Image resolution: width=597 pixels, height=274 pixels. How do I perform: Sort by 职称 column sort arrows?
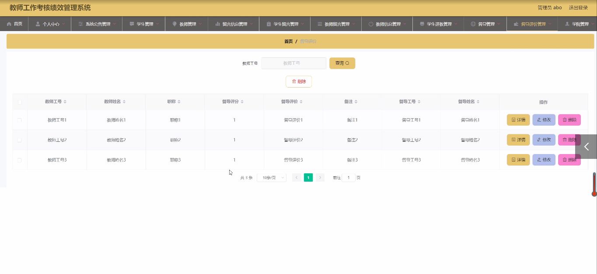179,102
